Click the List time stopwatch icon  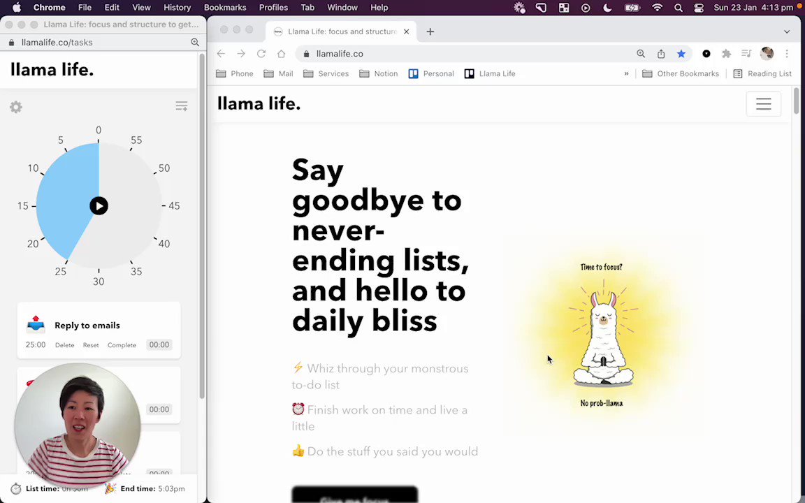click(x=16, y=488)
